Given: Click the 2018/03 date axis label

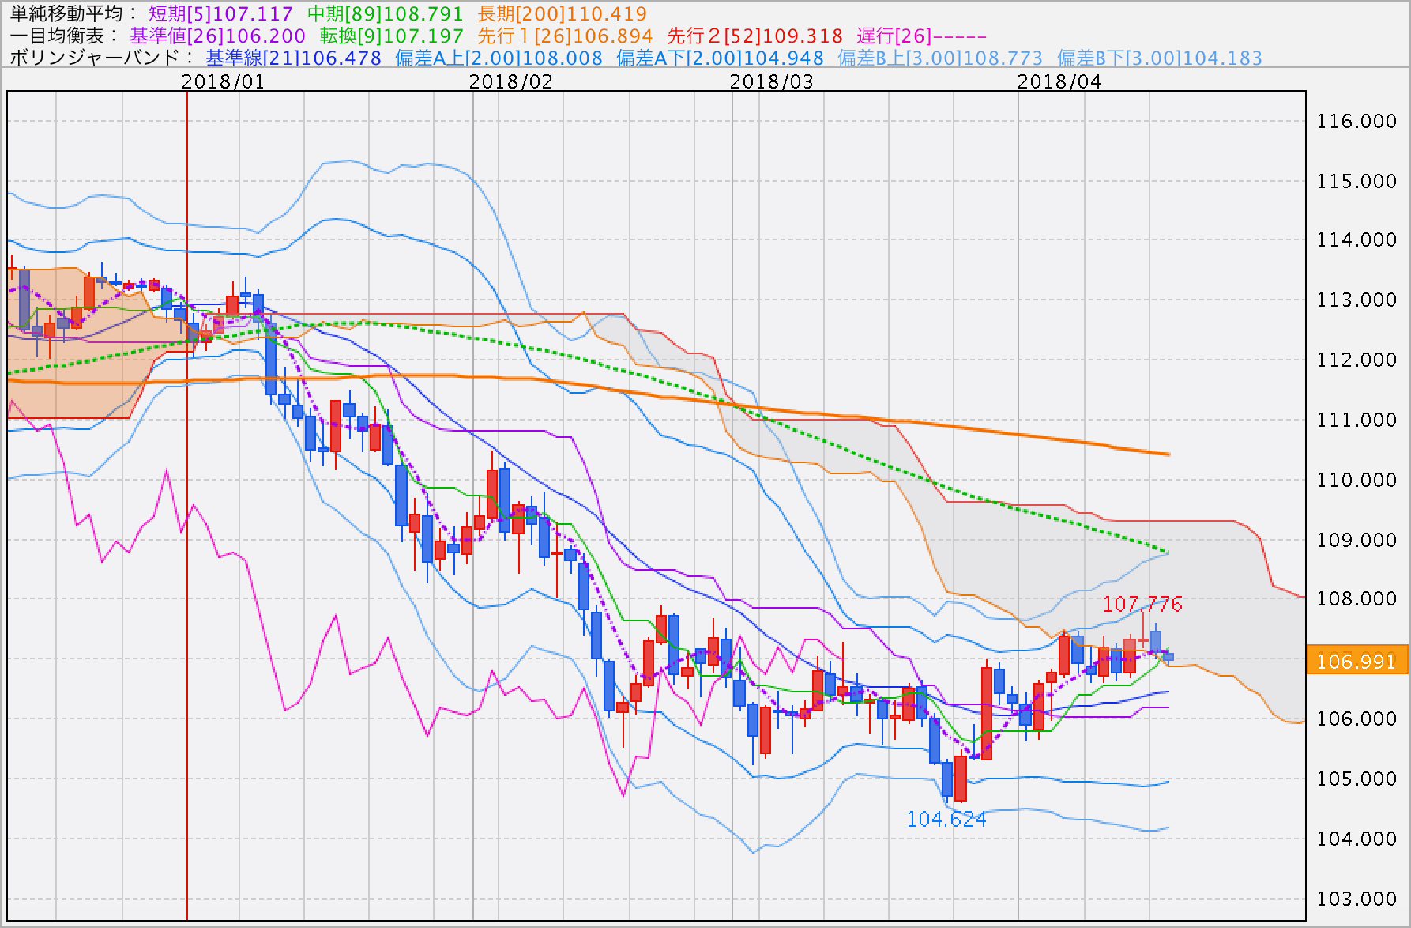Looking at the screenshot, I should tap(771, 81).
